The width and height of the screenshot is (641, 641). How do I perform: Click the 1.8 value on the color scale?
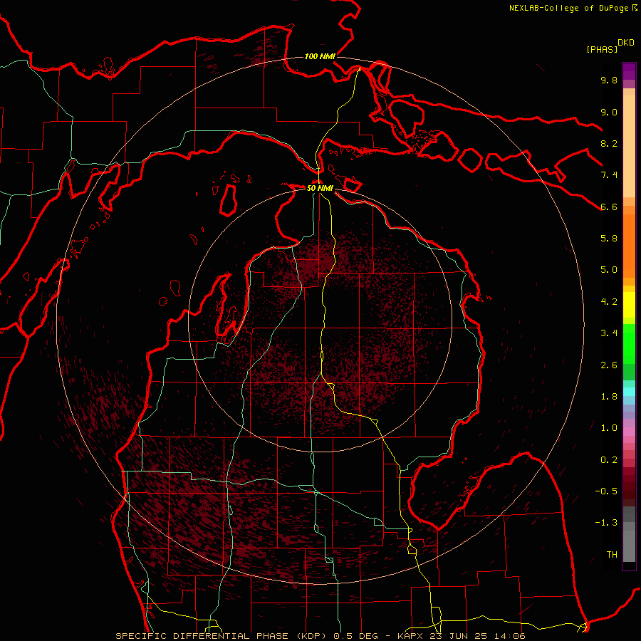[x=609, y=397]
